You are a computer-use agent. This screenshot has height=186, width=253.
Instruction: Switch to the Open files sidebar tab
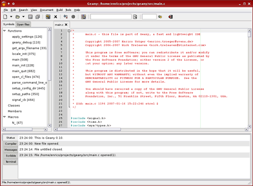pyautogui.click(x=23, y=24)
